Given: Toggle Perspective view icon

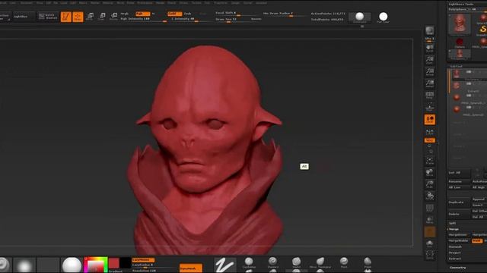Looking at the screenshot, I should click(x=429, y=96).
